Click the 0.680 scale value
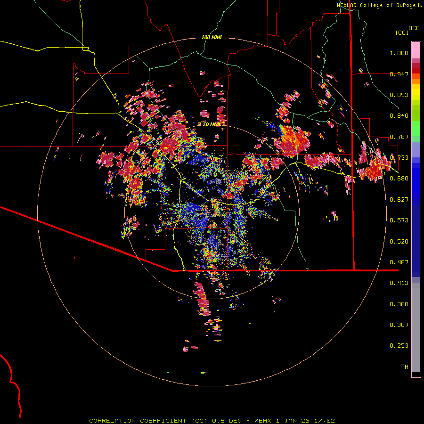The image size is (424, 424). coord(399,179)
